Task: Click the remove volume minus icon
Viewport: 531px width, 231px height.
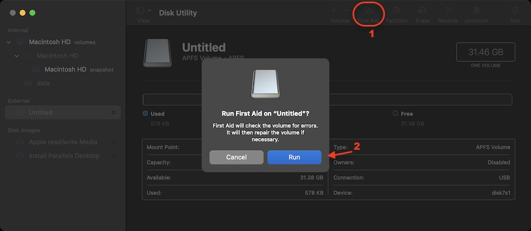Action: point(346,10)
